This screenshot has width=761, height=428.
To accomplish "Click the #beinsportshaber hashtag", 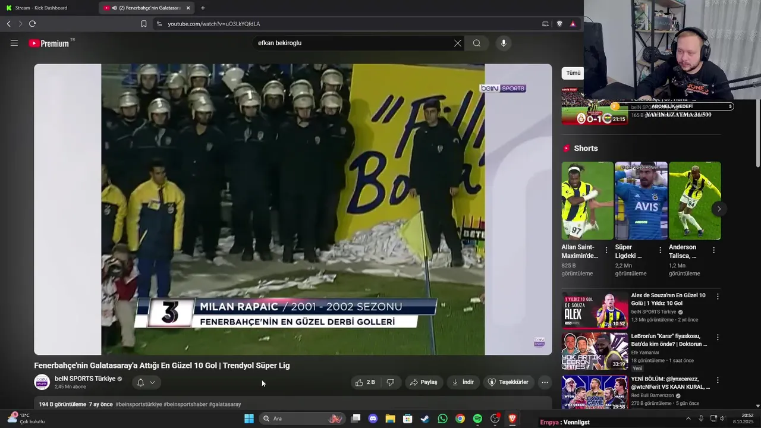I will 185,404.
